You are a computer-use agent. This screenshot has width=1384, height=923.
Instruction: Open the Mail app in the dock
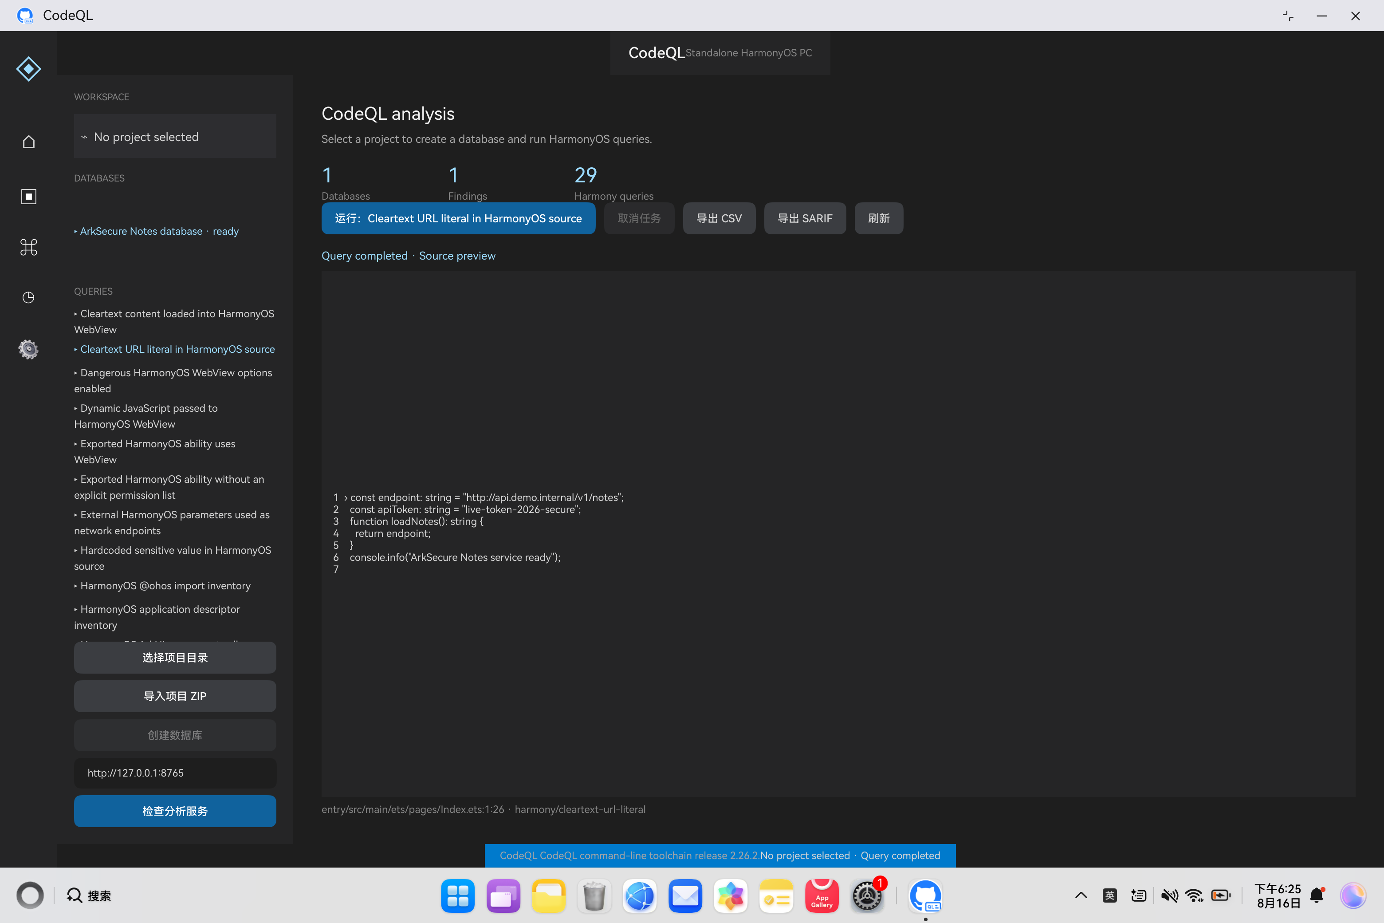(x=685, y=896)
